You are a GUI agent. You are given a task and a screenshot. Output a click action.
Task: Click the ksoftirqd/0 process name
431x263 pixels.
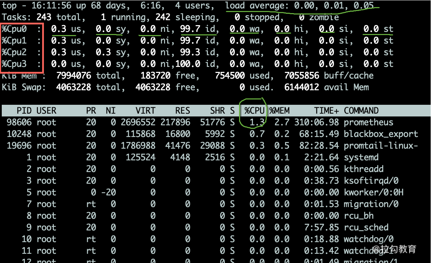click(371, 181)
